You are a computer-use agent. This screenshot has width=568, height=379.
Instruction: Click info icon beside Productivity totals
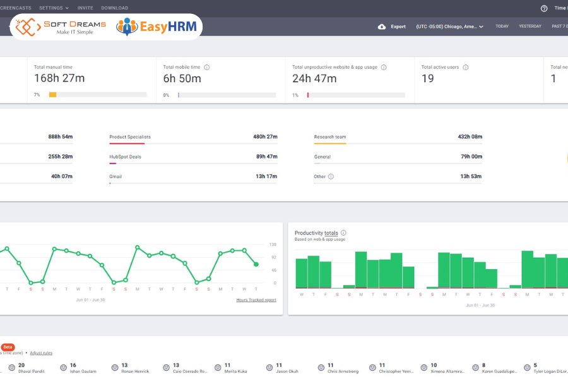point(343,233)
